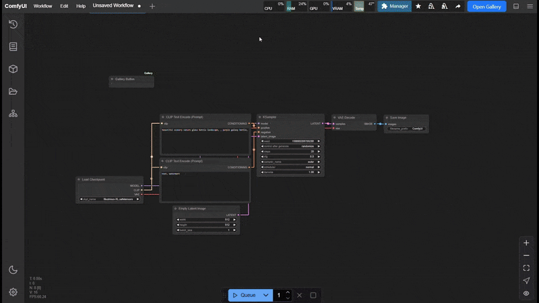The width and height of the screenshot is (539, 303).
Task: Open queue mode dropdown chevron
Action: pyautogui.click(x=265, y=295)
